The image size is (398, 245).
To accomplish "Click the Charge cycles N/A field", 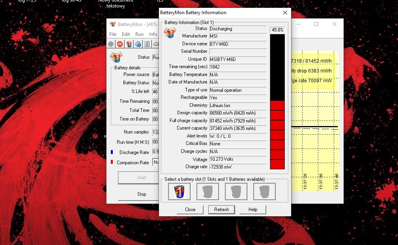I will click(x=238, y=151).
